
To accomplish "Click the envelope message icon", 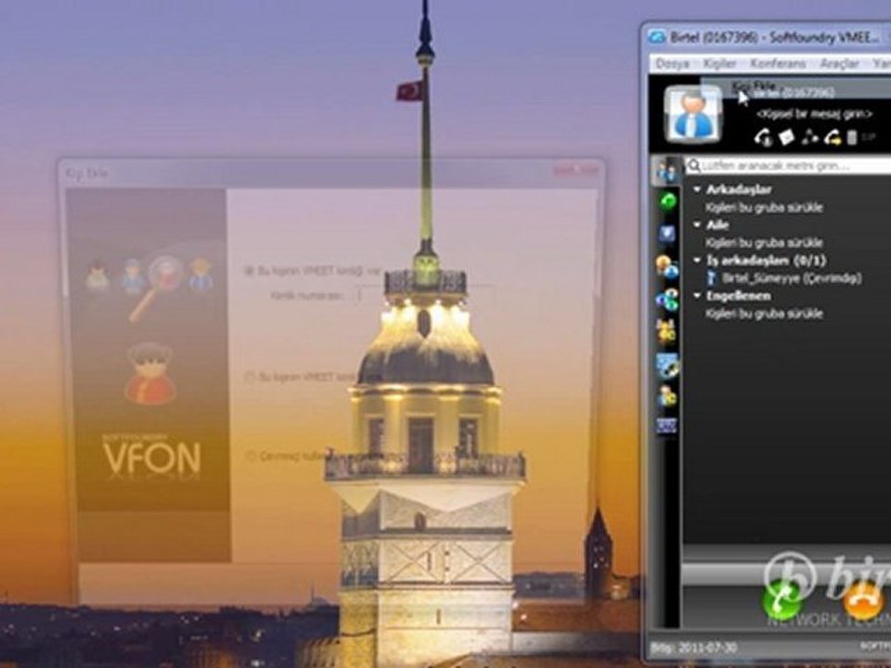I will 786,137.
